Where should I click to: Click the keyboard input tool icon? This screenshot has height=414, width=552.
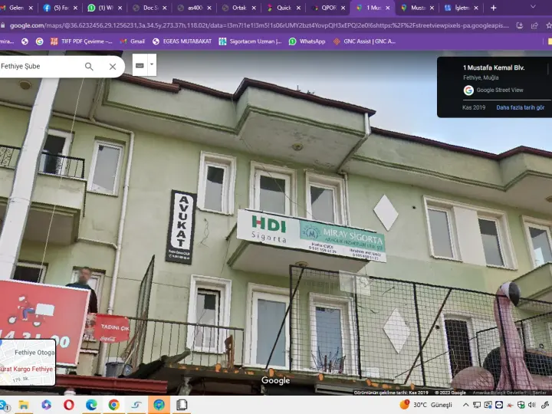pos(140,65)
